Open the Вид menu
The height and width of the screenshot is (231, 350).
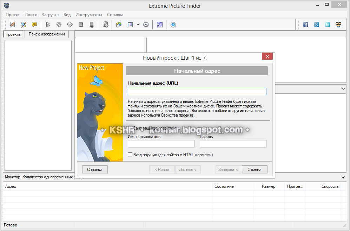point(67,15)
